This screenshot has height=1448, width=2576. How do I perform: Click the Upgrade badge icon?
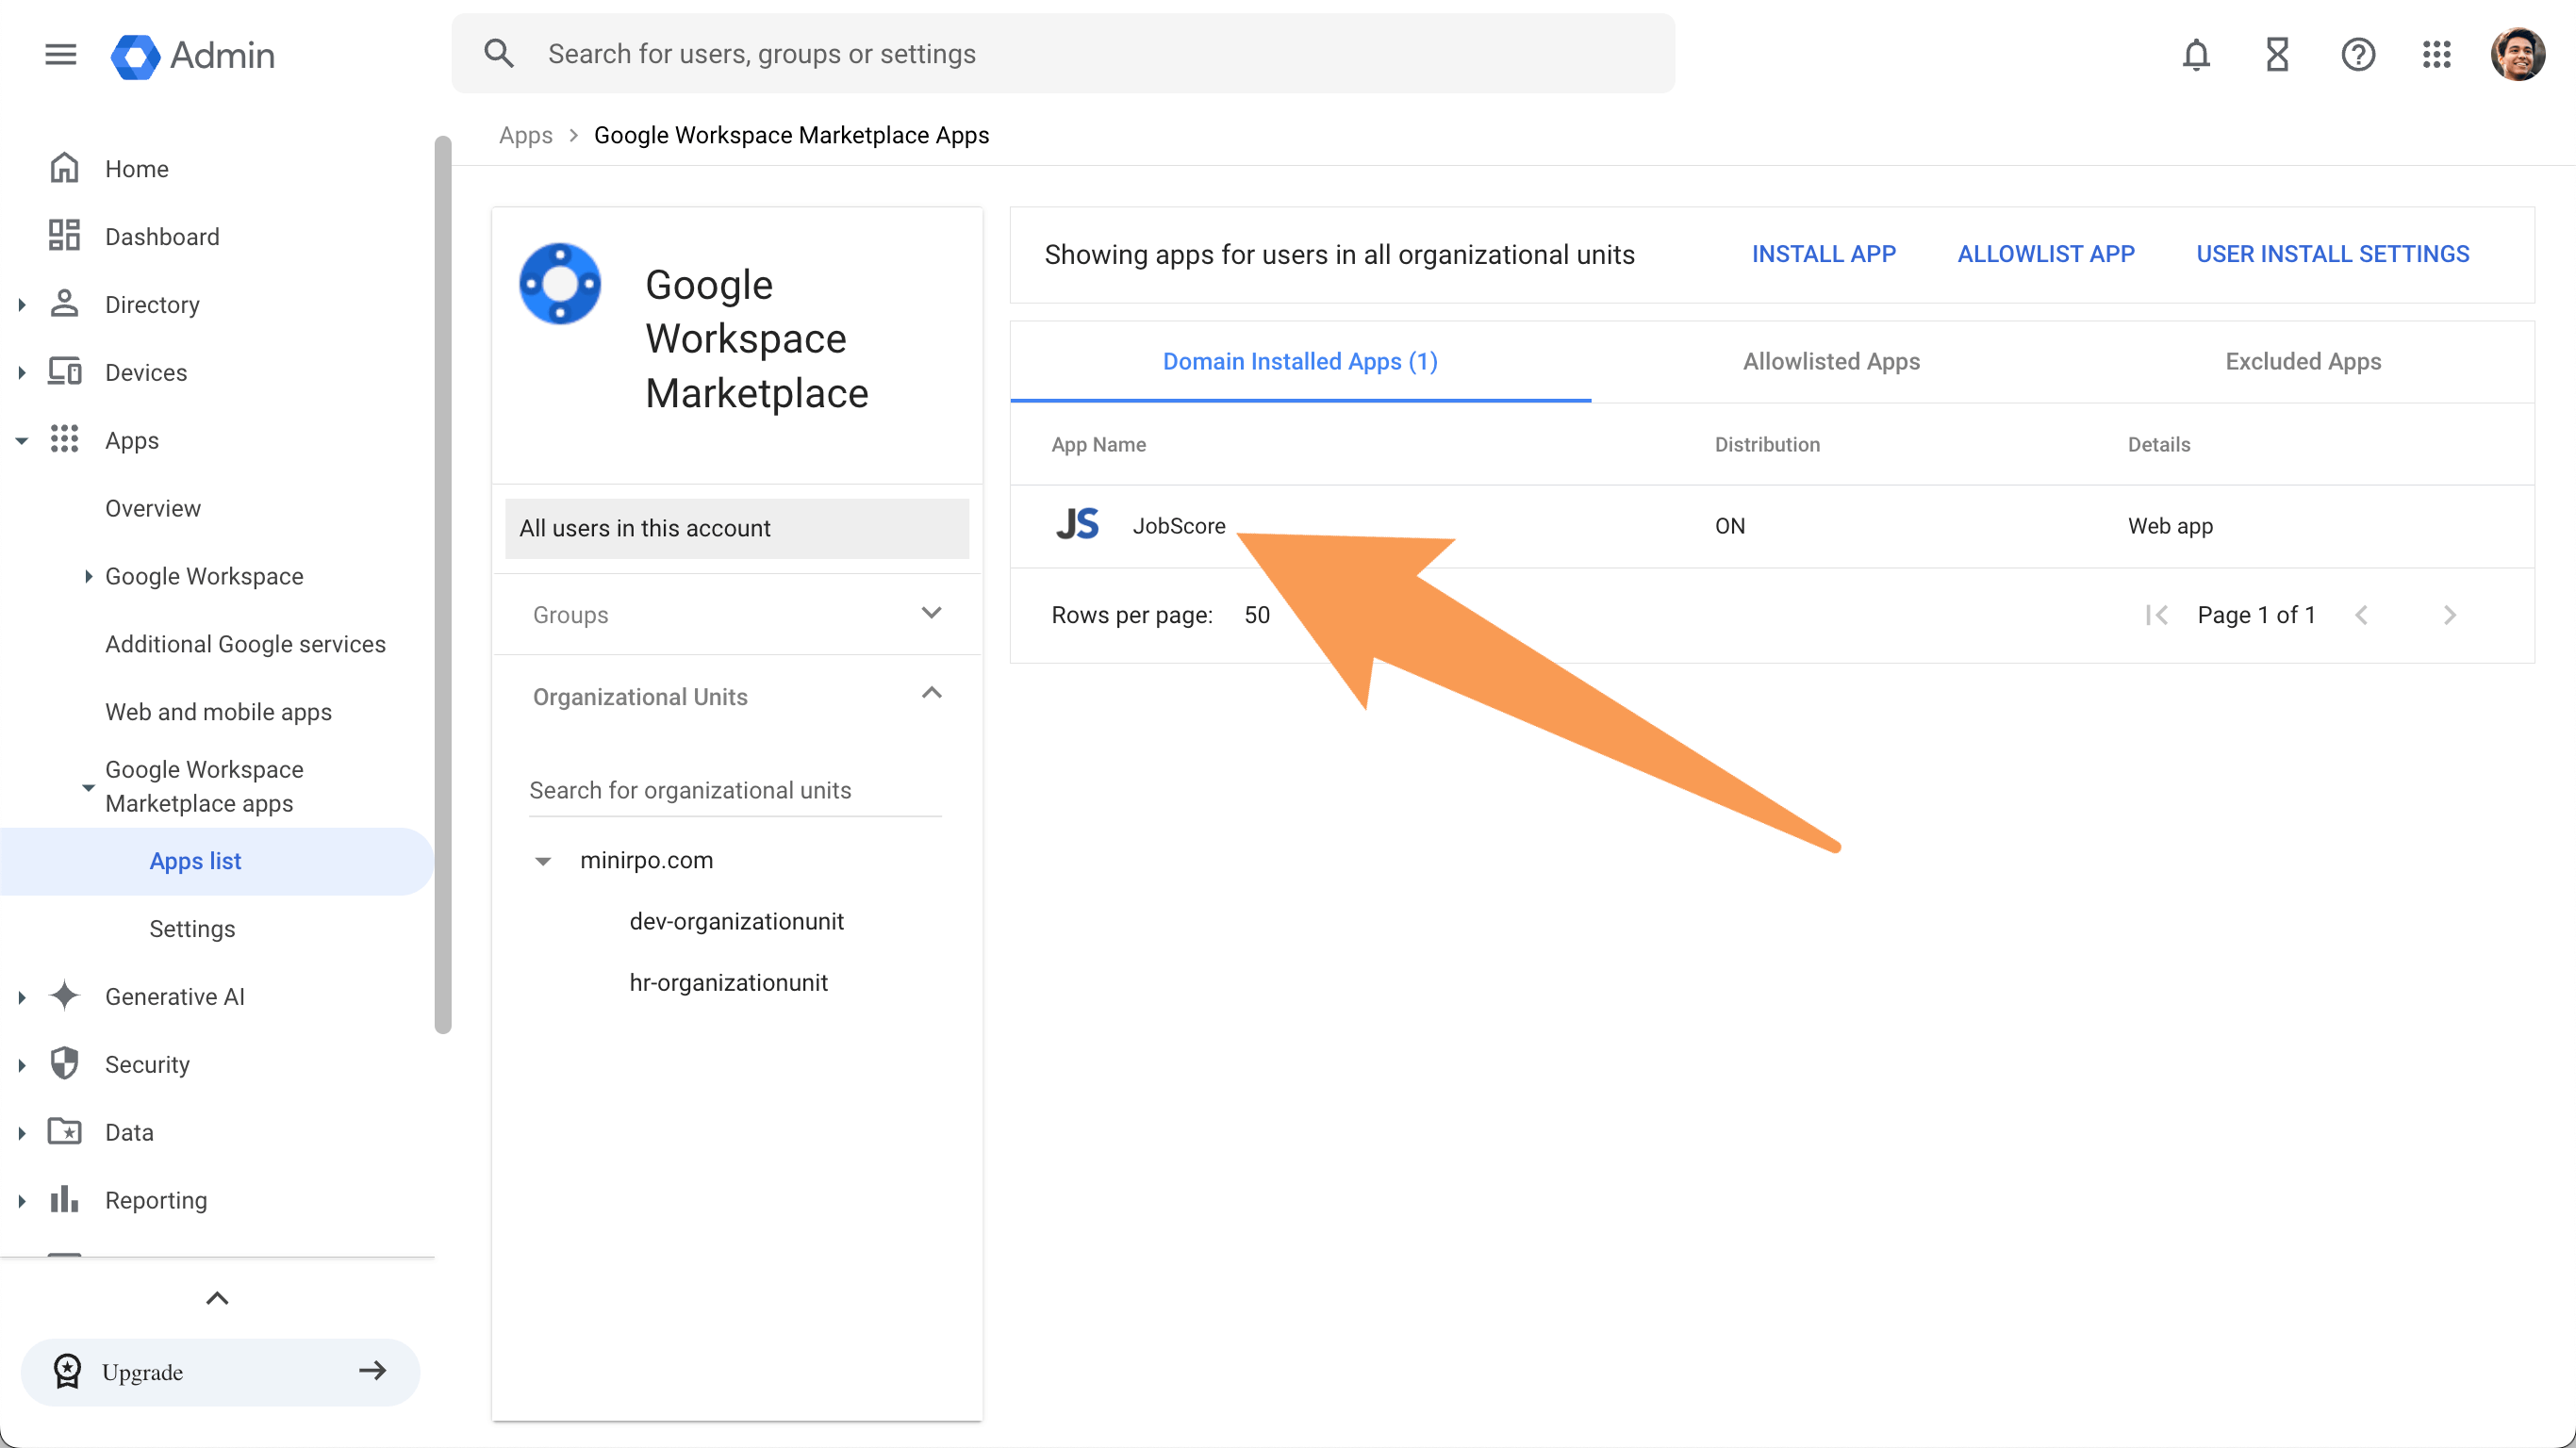tap(67, 1371)
